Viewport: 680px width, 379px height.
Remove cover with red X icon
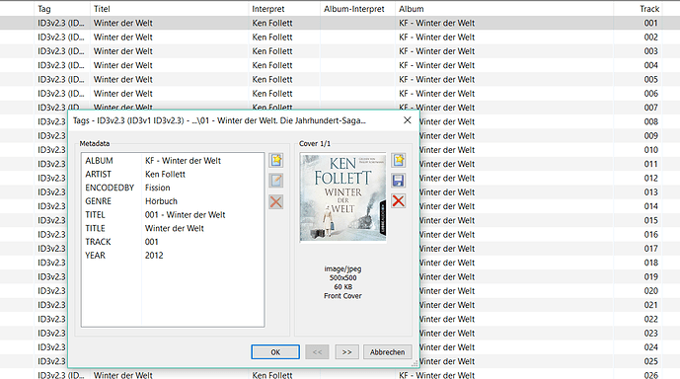pyautogui.click(x=399, y=200)
